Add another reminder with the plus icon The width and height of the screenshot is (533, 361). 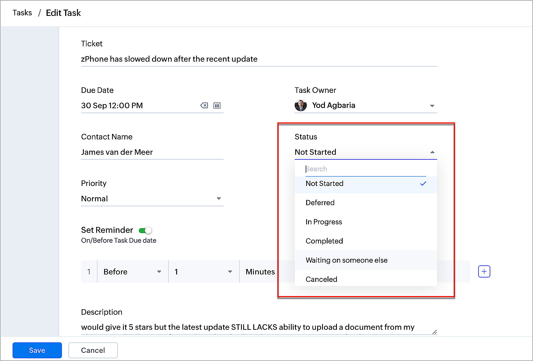[484, 271]
